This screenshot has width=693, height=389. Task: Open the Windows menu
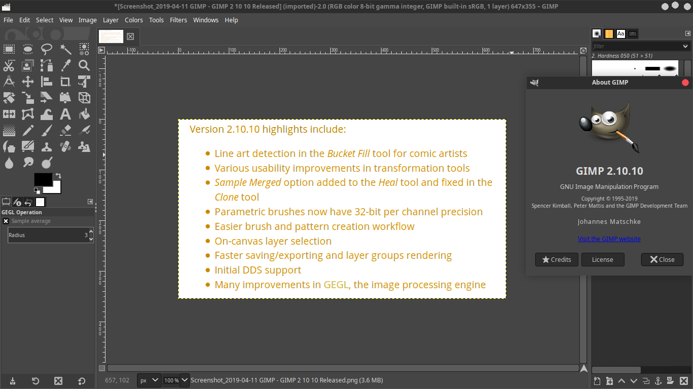[205, 20]
